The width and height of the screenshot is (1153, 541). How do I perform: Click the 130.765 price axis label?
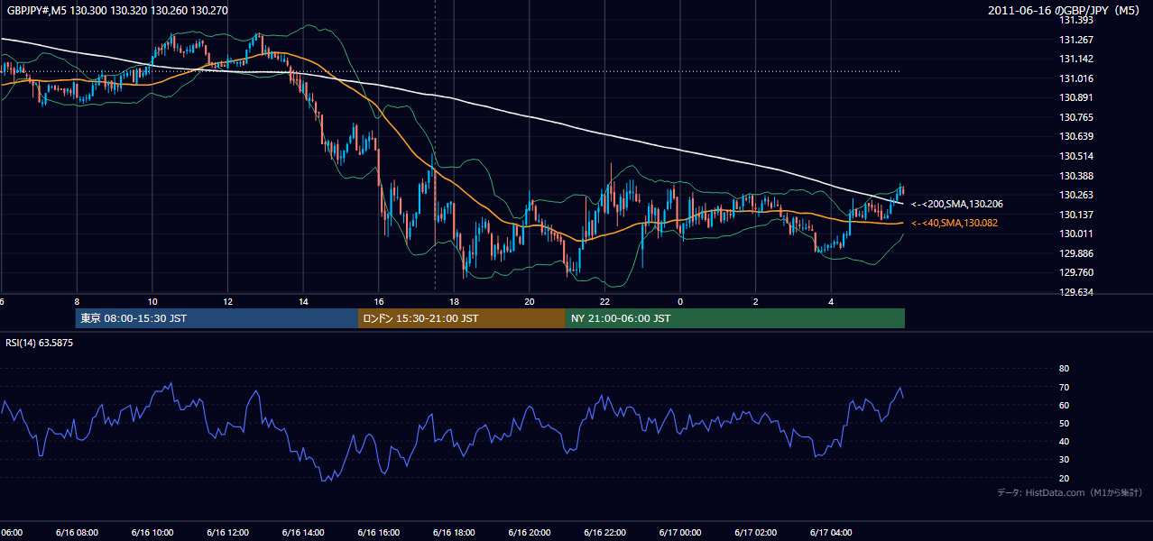[x=1076, y=117]
